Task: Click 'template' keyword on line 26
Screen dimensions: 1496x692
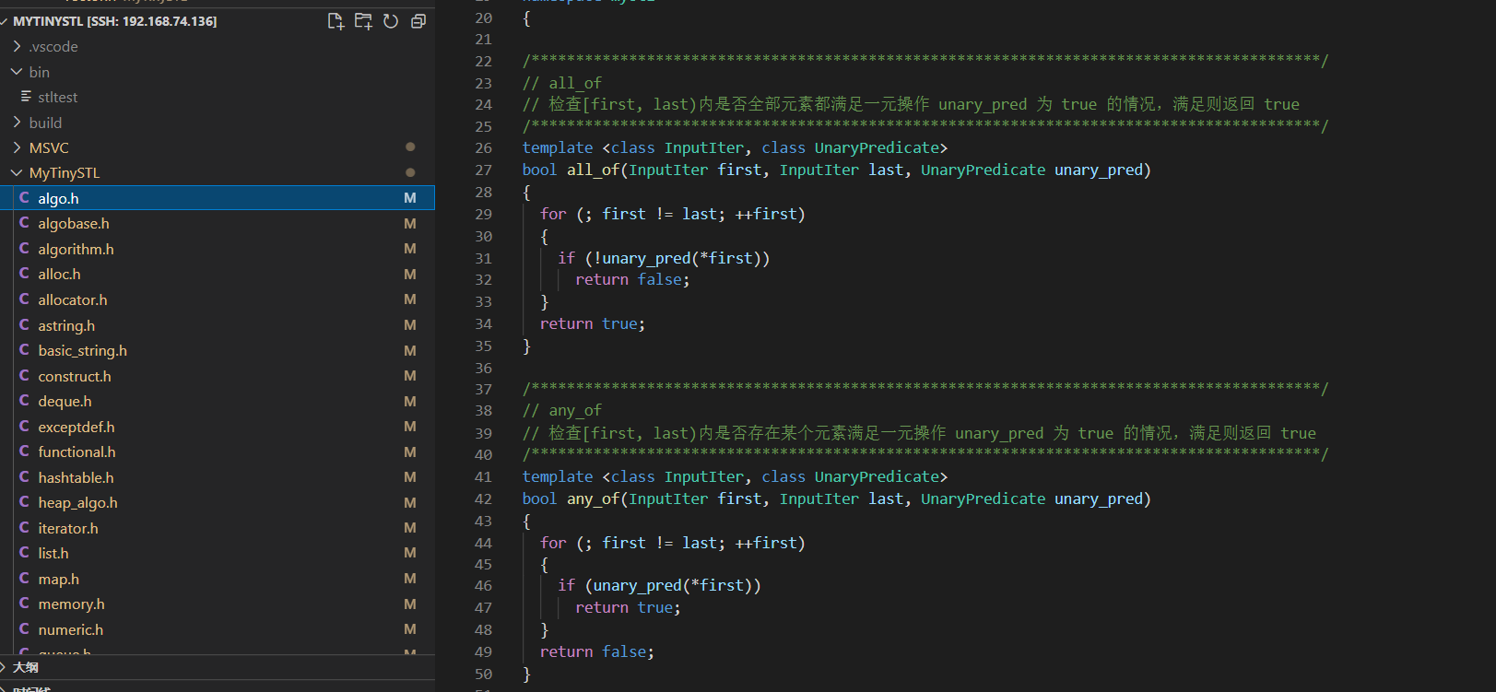Action: tap(558, 147)
